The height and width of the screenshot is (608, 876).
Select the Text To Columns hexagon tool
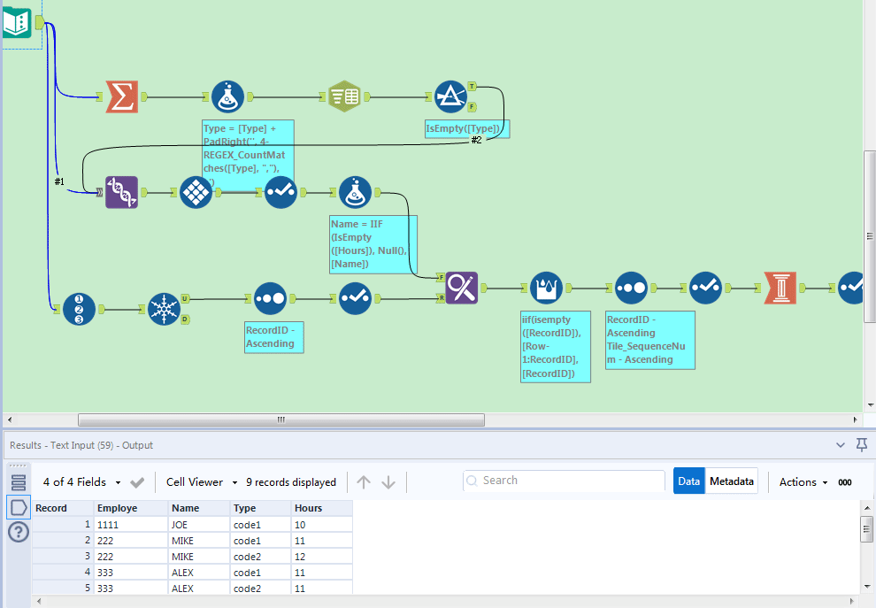click(x=344, y=96)
